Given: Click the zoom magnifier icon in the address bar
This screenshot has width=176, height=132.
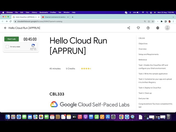Looking at the screenshot, I should click(145, 21).
